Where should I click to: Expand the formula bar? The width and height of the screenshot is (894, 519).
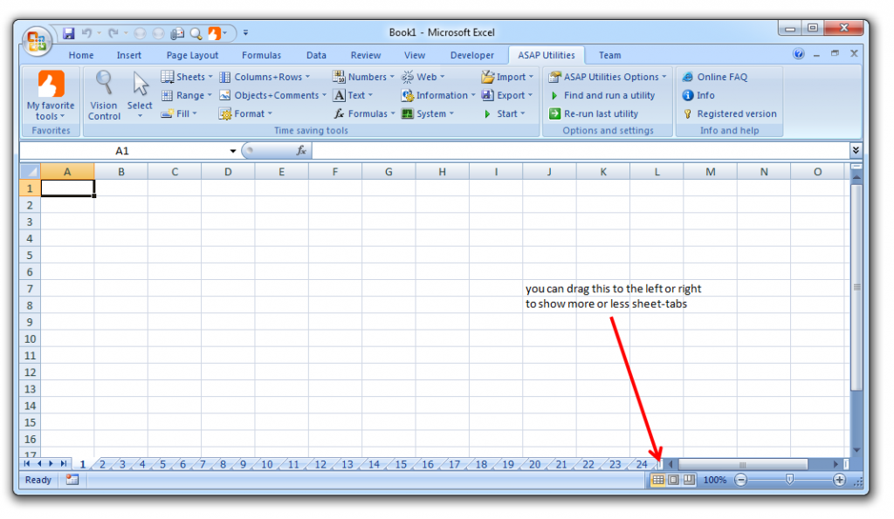point(856,150)
